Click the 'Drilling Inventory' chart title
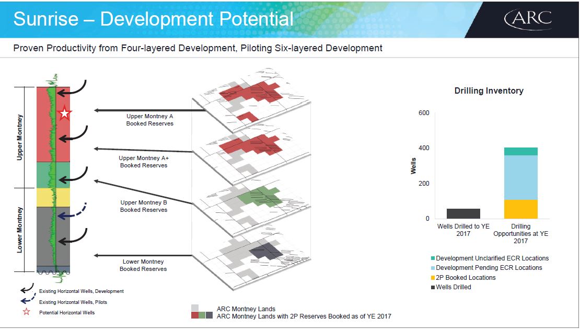This screenshot has width=580, height=329. click(x=489, y=90)
